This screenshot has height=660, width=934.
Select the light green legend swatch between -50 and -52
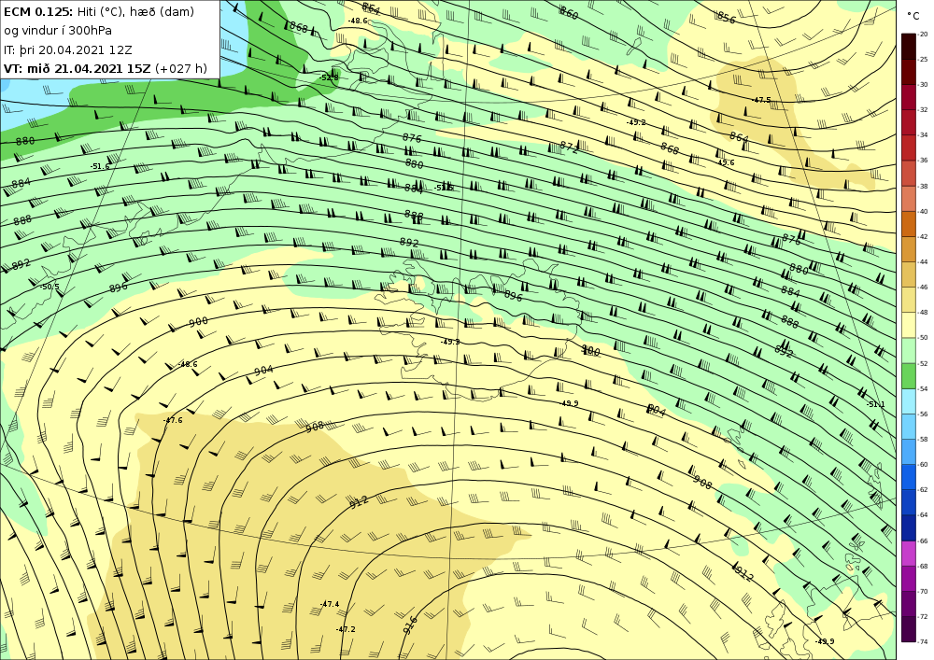(x=909, y=350)
